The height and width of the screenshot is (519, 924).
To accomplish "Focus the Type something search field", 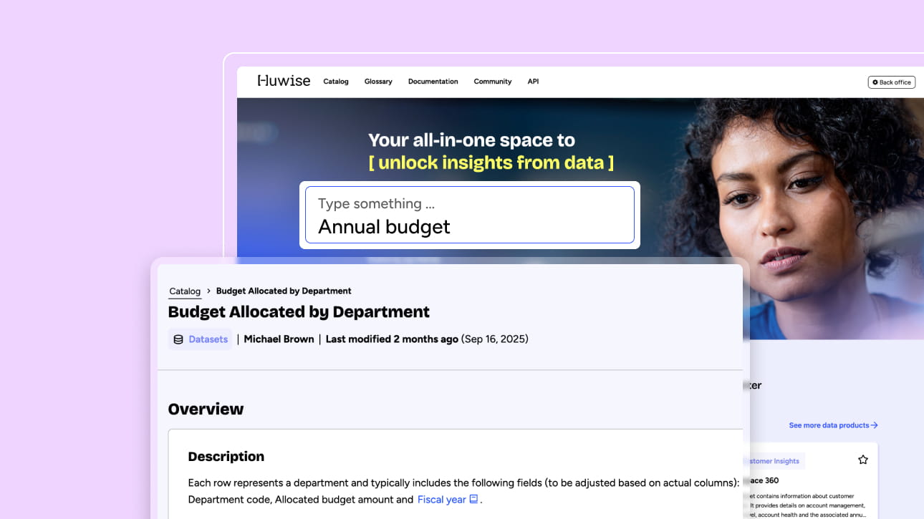I will 470,215.
